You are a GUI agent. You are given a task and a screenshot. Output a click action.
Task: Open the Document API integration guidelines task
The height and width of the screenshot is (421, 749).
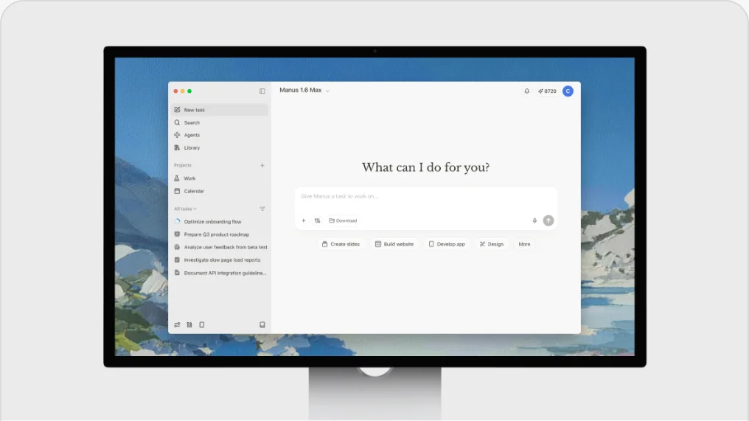[x=220, y=273]
